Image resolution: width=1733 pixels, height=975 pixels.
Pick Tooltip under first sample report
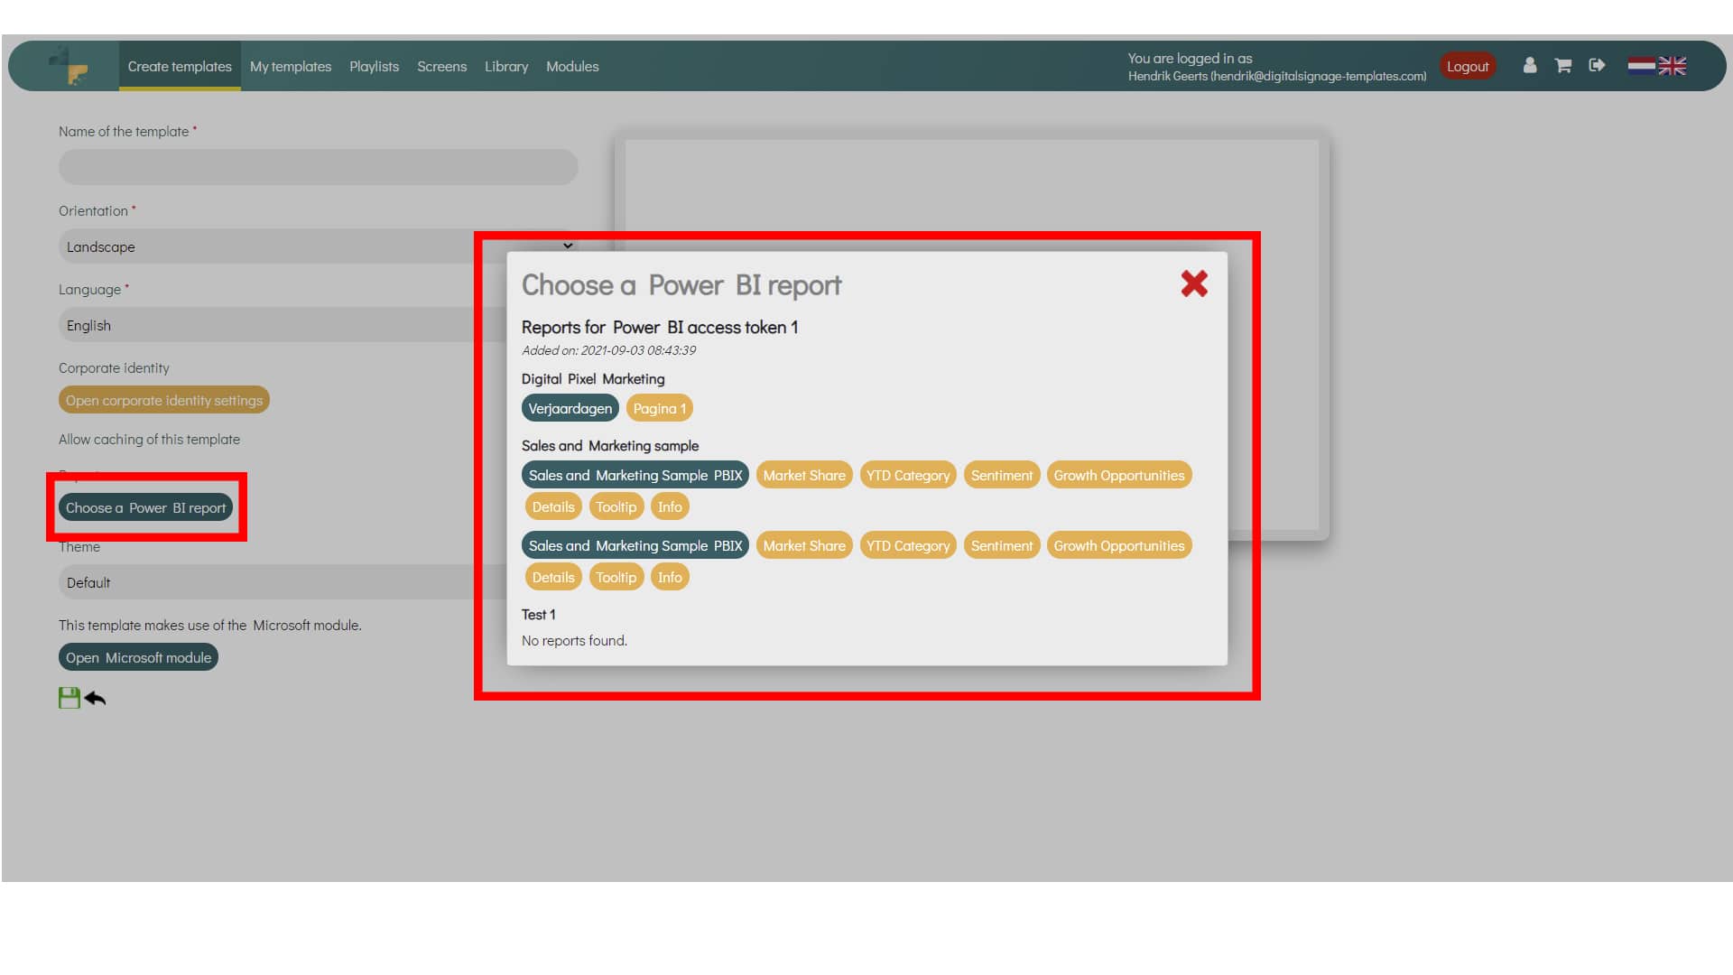coord(616,506)
